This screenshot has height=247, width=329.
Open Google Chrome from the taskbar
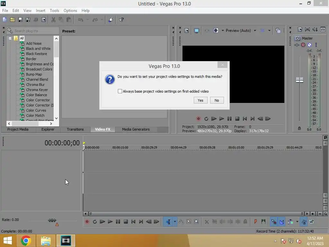click(x=26, y=241)
